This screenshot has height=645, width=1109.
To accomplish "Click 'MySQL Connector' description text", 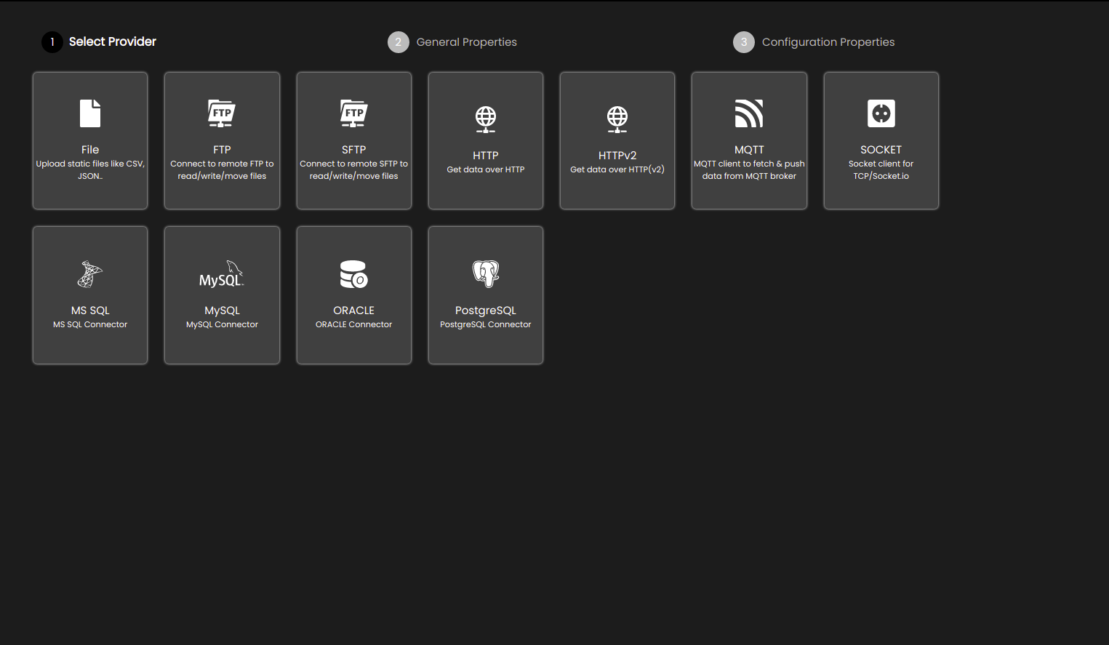I will pos(222,324).
